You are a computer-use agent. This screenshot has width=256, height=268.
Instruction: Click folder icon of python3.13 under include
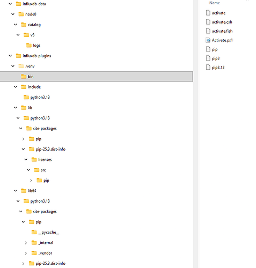point(26,97)
